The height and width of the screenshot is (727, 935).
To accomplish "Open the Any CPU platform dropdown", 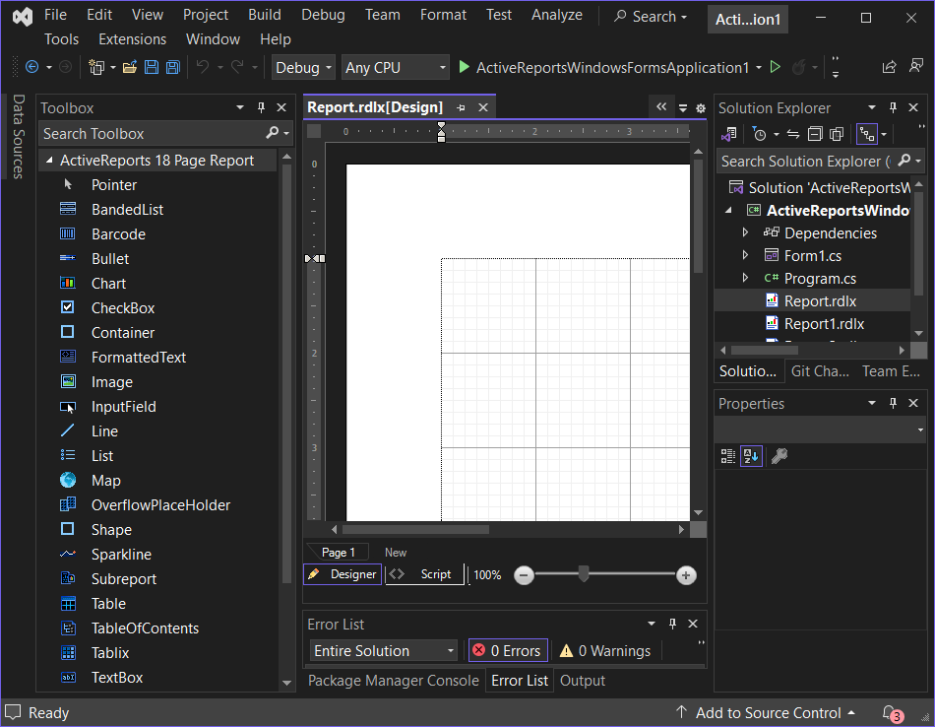I will click(396, 67).
